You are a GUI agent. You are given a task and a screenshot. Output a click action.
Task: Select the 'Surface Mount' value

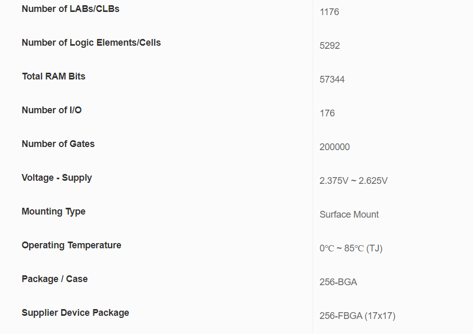click(x=349, y=215)
